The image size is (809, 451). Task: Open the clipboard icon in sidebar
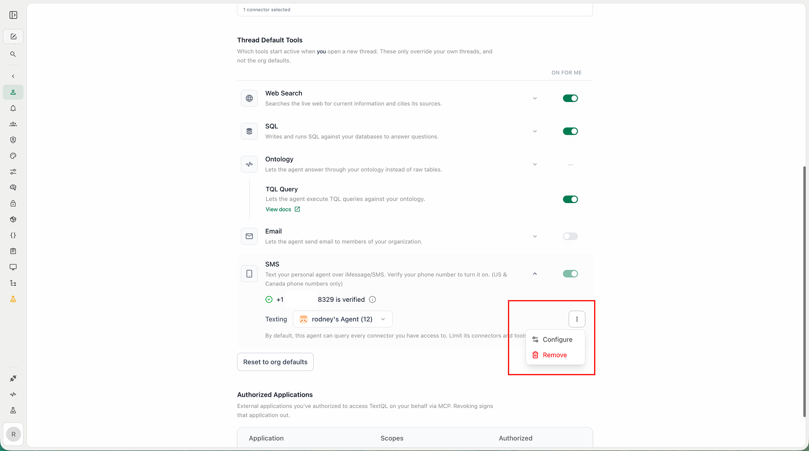(13, 251)
